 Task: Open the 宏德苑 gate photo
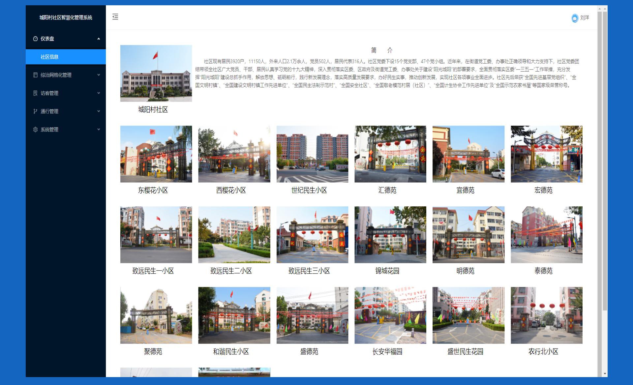coord(547,154)
